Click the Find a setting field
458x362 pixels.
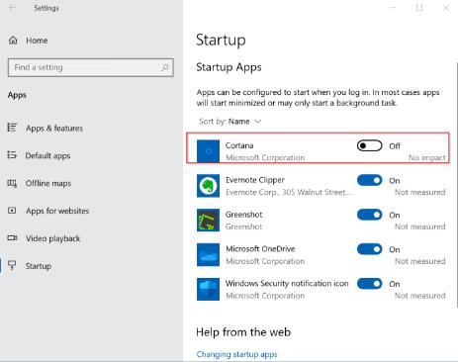[91, 67]
